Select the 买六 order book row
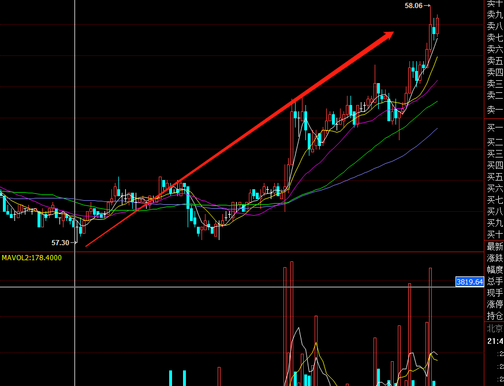Image resolution: width=504 pixels, height=386 pixels. point(495,189)
